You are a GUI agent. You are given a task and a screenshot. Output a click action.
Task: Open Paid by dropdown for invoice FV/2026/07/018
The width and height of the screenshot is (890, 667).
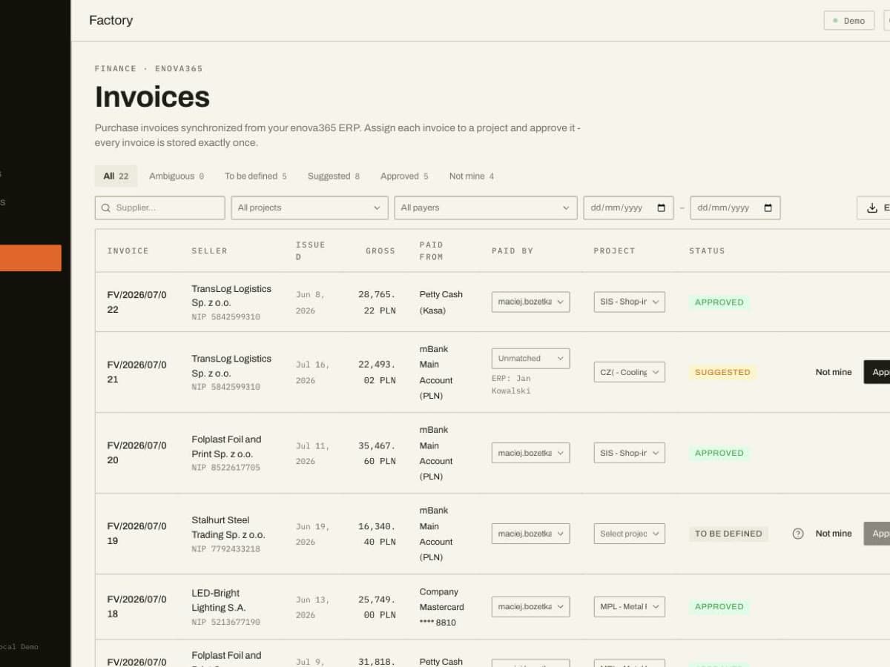point(530,606)
